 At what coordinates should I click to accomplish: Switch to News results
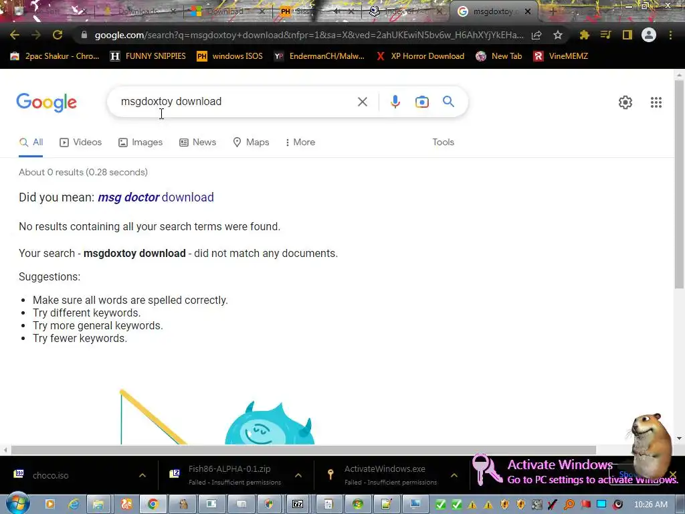(x=197, y=142)
